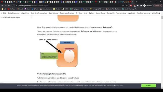Go forward to the next page
Image resolution: width=163 pixels, height=92 pixels.
(x=6, y=6)
